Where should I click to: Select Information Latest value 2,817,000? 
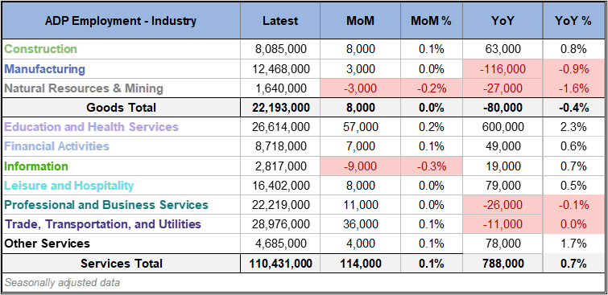[x=281, y=166]
